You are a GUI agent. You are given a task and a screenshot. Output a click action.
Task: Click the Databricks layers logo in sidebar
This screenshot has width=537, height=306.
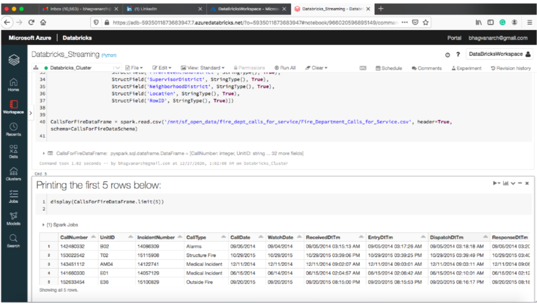tap(14, 60)
